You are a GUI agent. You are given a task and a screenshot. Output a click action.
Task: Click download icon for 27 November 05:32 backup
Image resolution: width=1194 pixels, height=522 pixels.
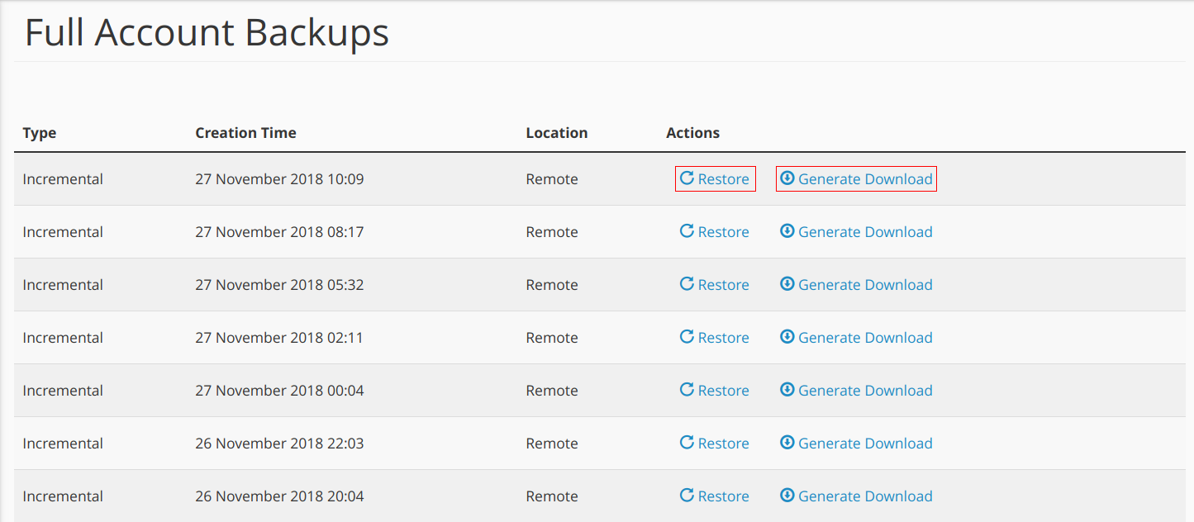click(x=787, y=284)
